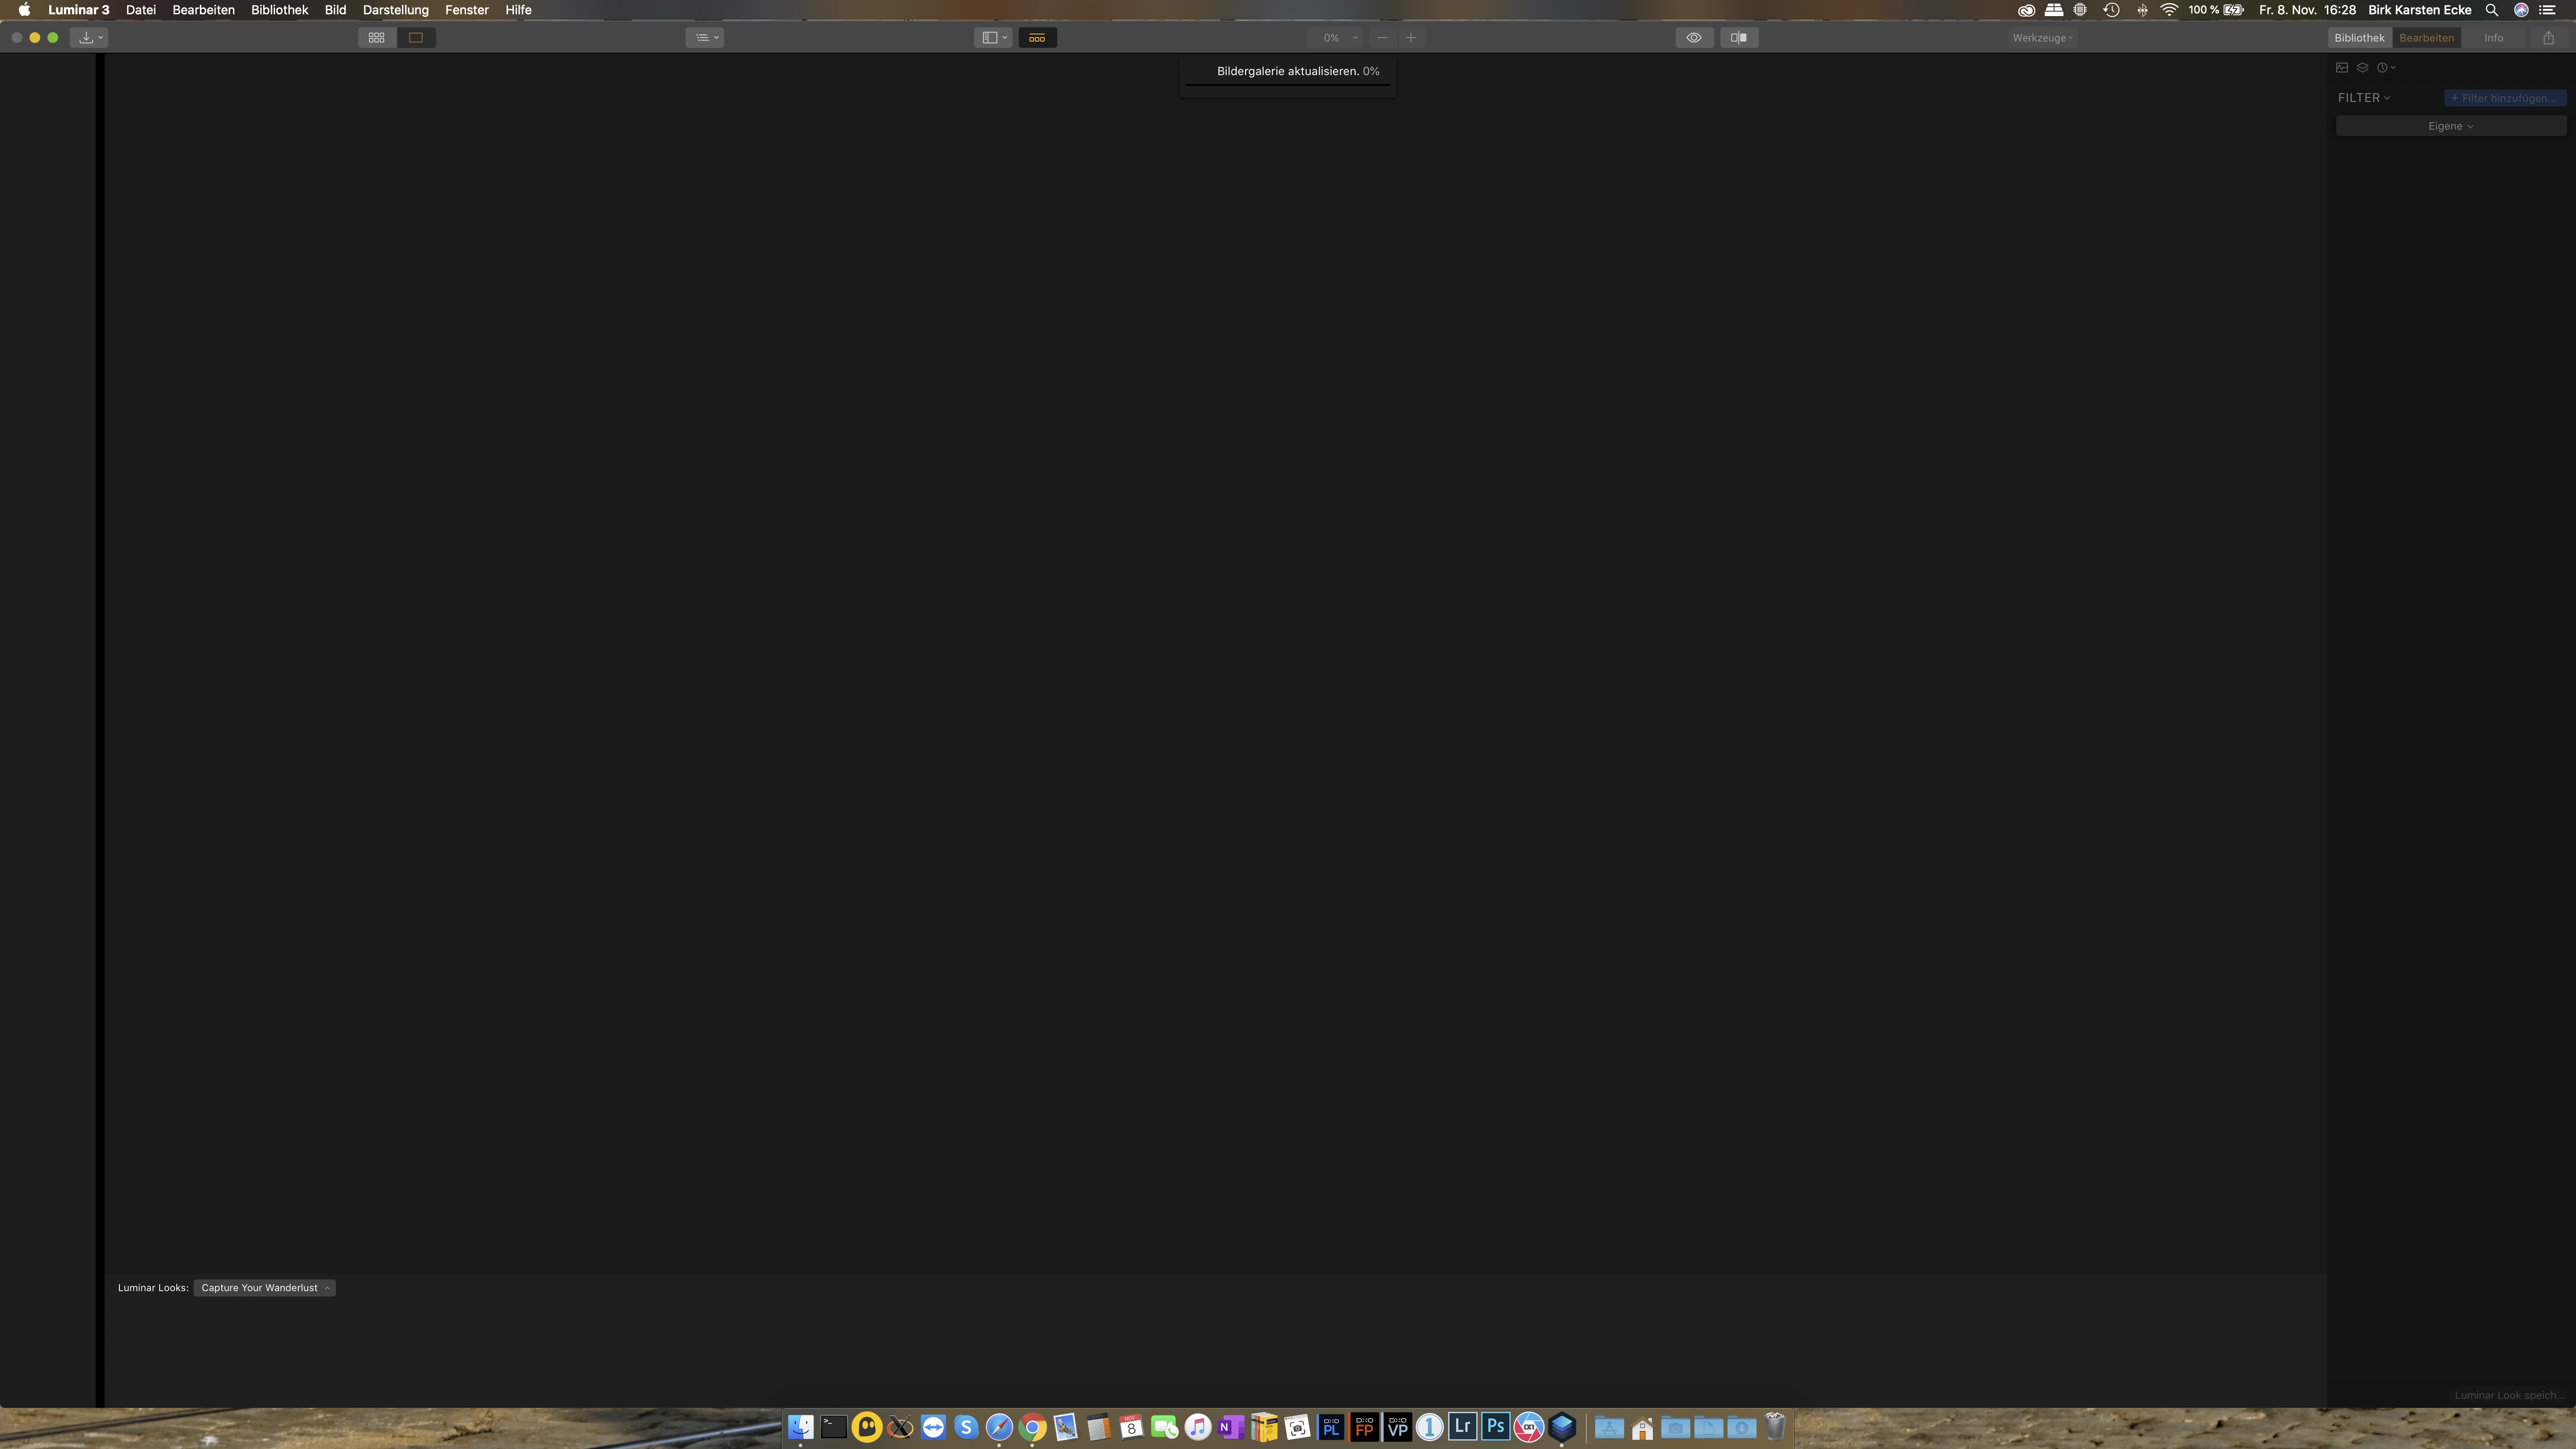Open OneNote from the Dock
The height and width of the screenshot is (1449, 2576).
click(x=1231, y=1427)
